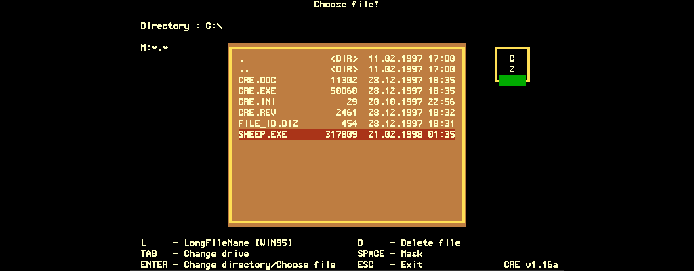Click the Directory : C:\ path label
The height and width of the screenshot is (271, 694).
click(x=181, y=26)
